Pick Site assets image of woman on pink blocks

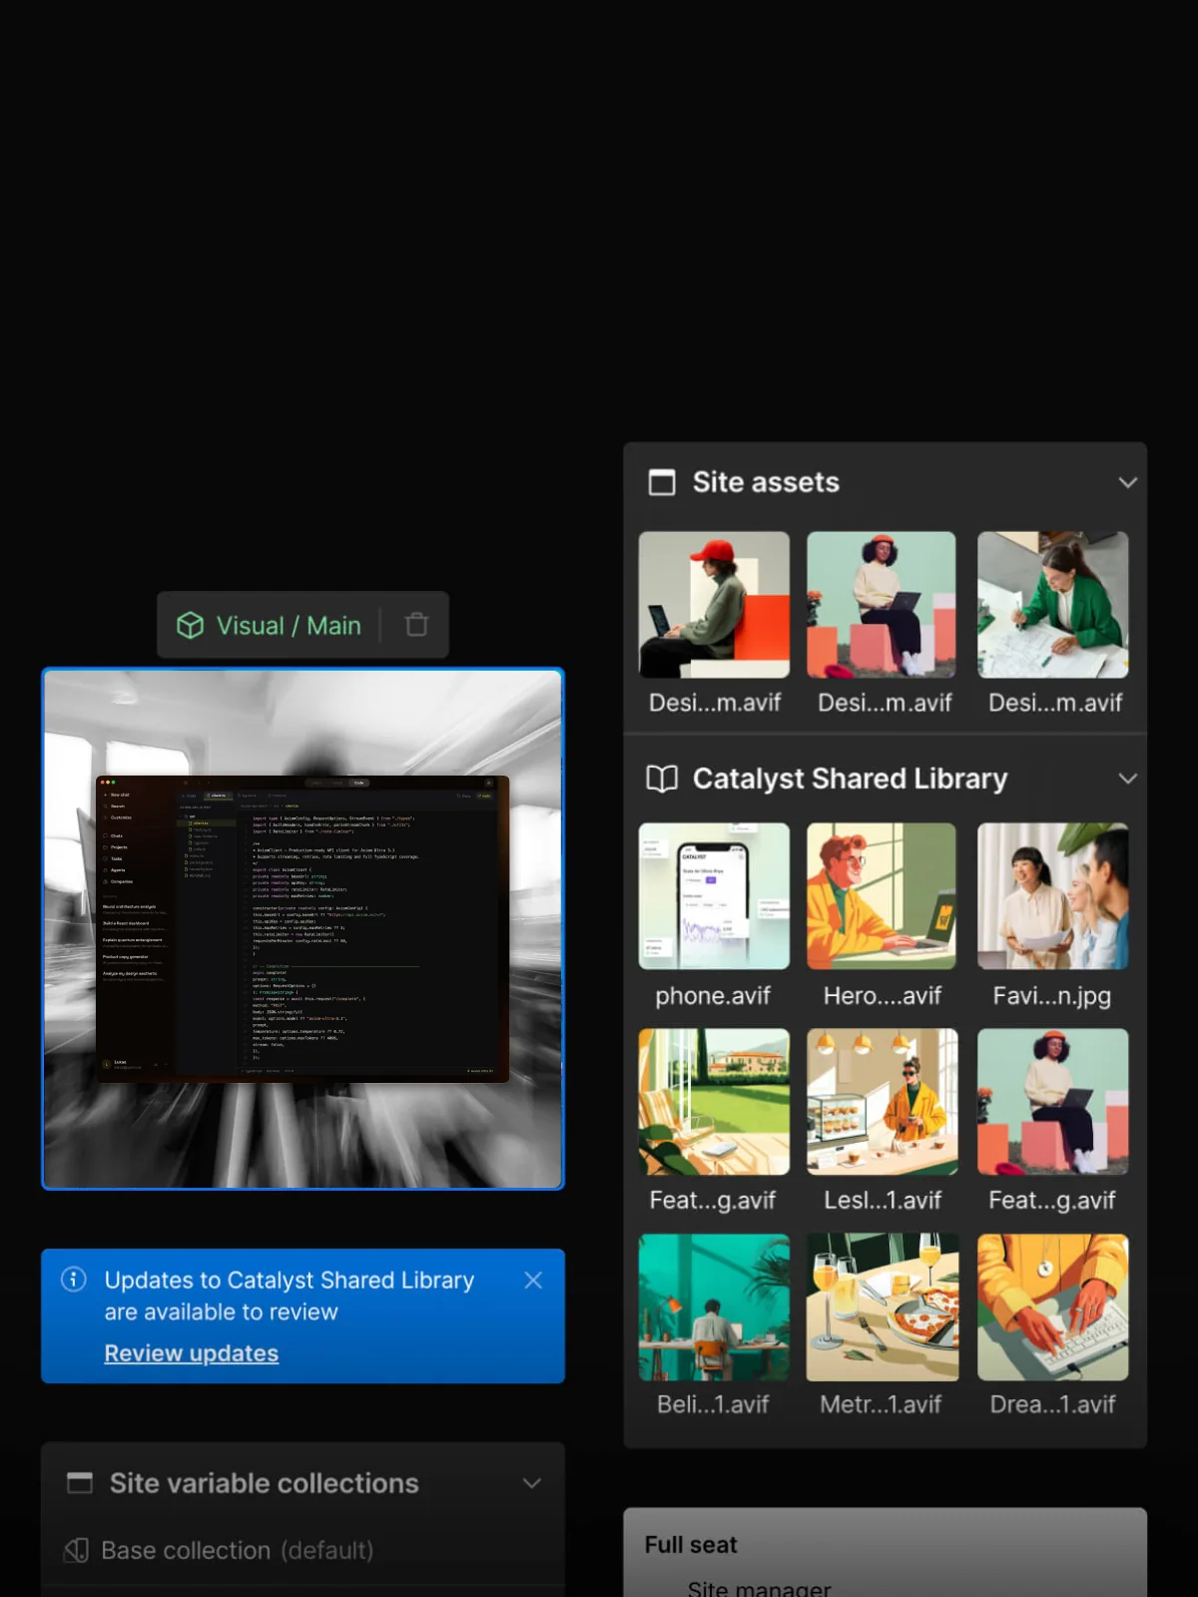pyautogui.click(x=882, y=605)
